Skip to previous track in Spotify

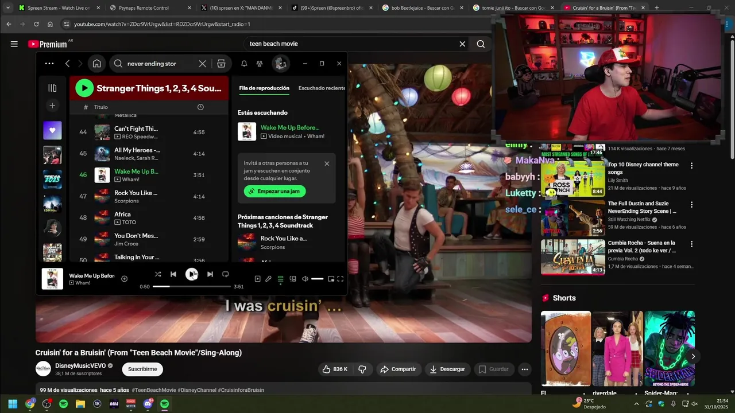[173, 274]
